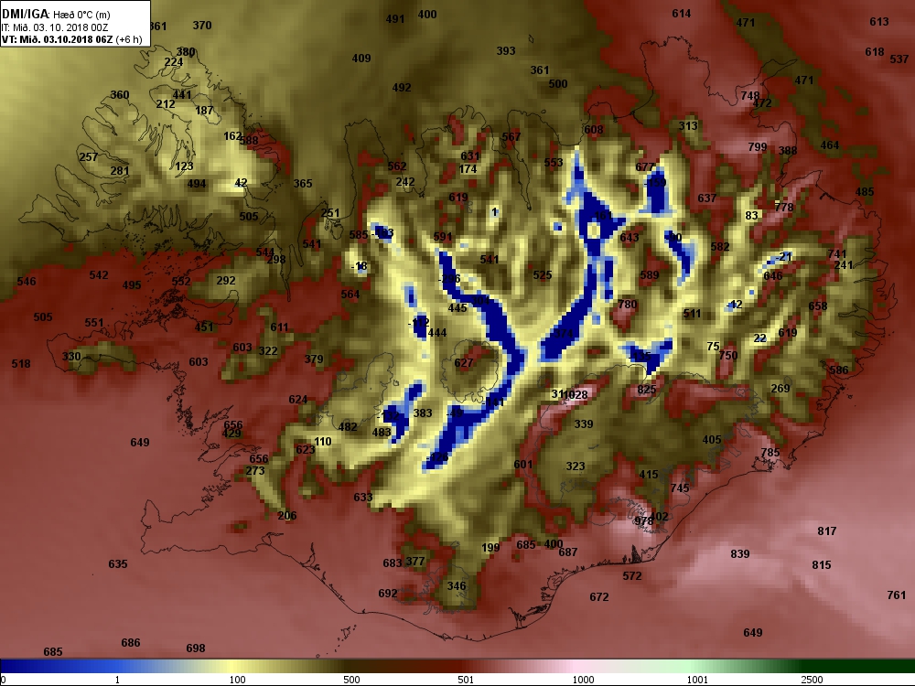
Task: Click the map value 572
Action: [632, 575]
